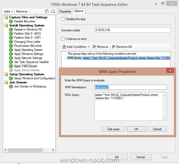Click the red X icon beside Remove
Screen dimensions: 179x164
tap(94, 47)
